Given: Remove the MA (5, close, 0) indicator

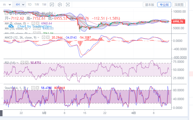Looking at the screenshot, I should [38, 23].
